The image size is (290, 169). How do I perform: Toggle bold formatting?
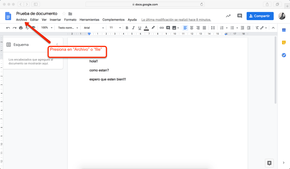(x=127, y=28)
